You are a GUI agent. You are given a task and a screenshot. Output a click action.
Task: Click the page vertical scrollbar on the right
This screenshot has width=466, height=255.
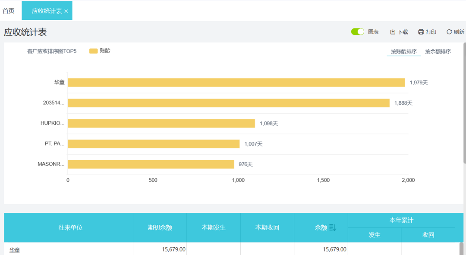pyautogui.click(x=464, y=103)
